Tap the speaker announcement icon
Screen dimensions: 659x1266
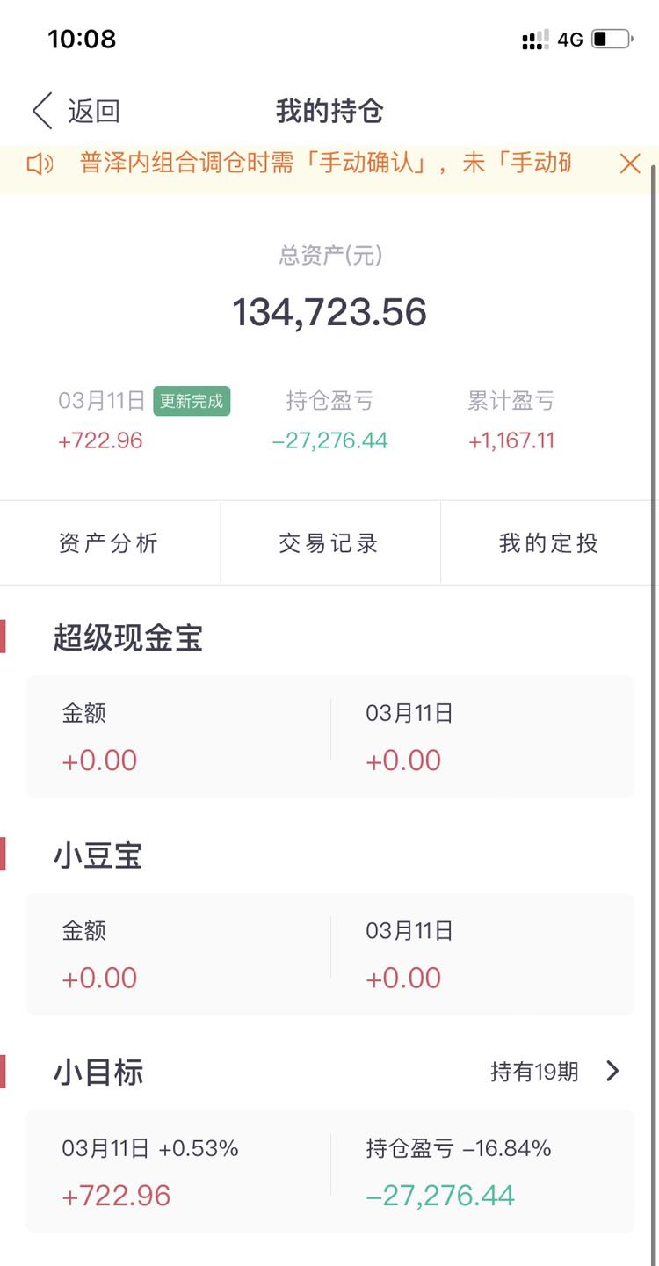[40, 164]
